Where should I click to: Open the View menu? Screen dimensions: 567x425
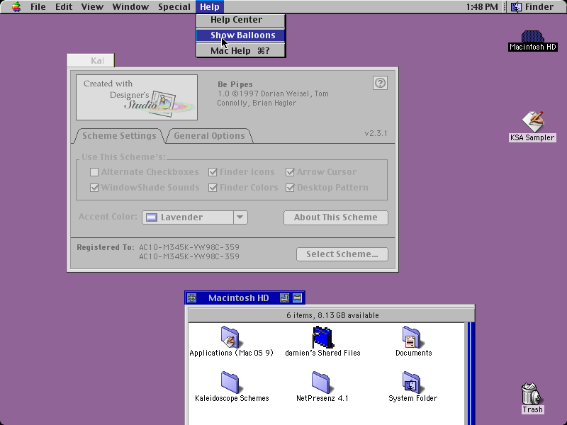92,6
